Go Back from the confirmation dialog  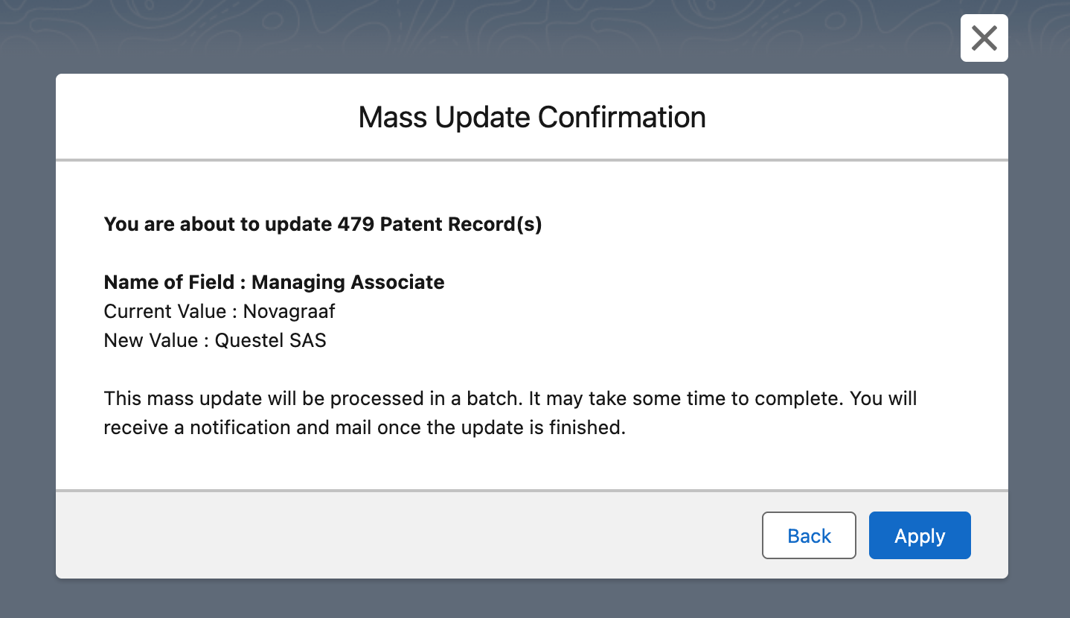[809, 535]
